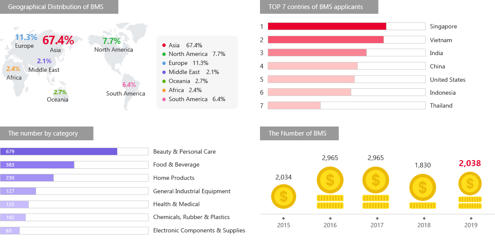Select The Number of BMS header

pyautogui.click(x=299, y=133)
